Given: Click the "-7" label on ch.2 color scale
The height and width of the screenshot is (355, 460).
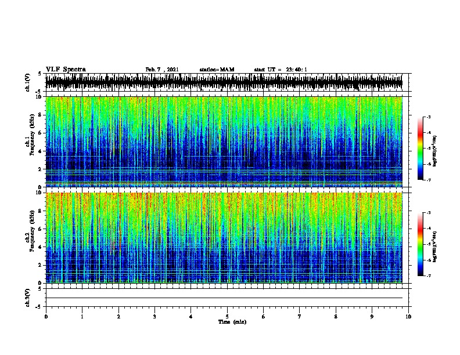Looking at the screenshot, I should [x=429, y=276].
